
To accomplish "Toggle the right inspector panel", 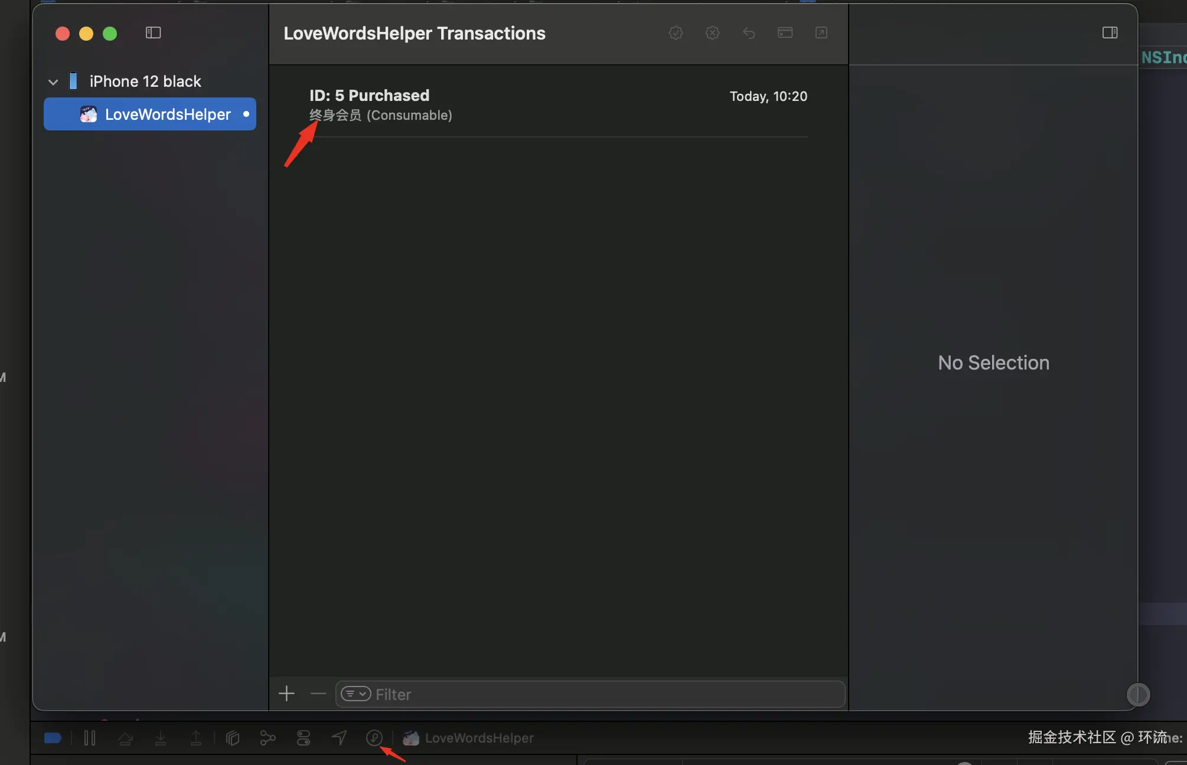I will click(1110, 33).
